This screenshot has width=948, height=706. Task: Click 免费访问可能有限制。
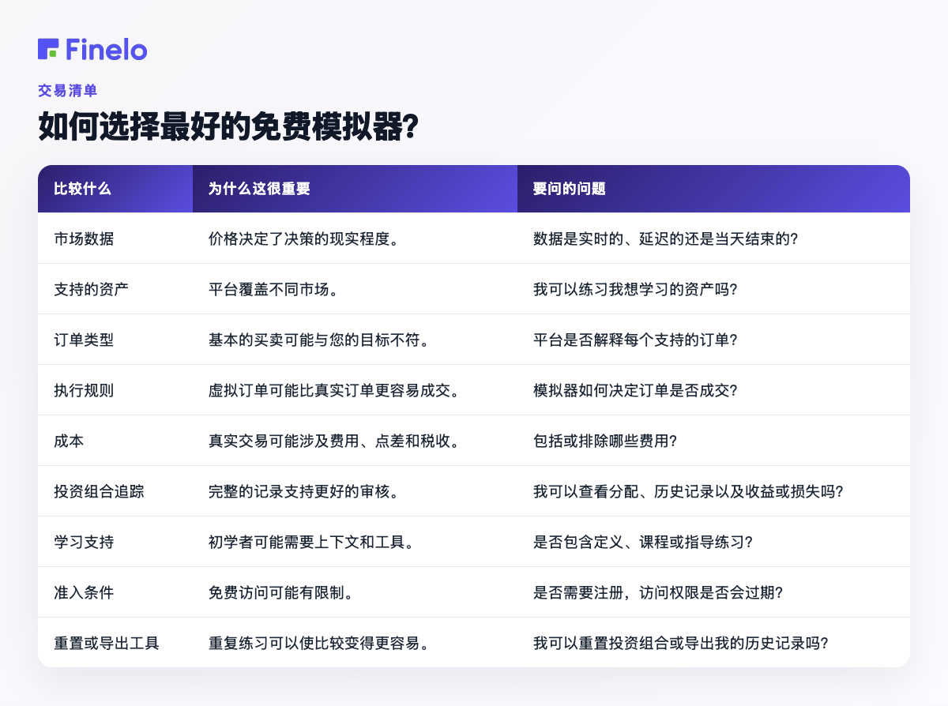(280, 592)
